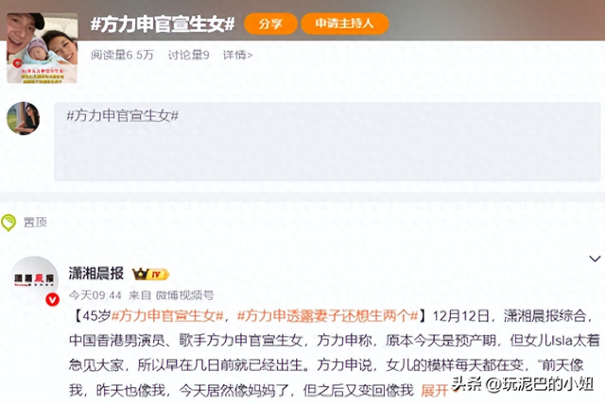
Task: Click the red V verified badge
Action: coord(53,299)
